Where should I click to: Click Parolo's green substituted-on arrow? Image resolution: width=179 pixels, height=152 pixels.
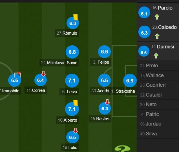coord(157,17)
